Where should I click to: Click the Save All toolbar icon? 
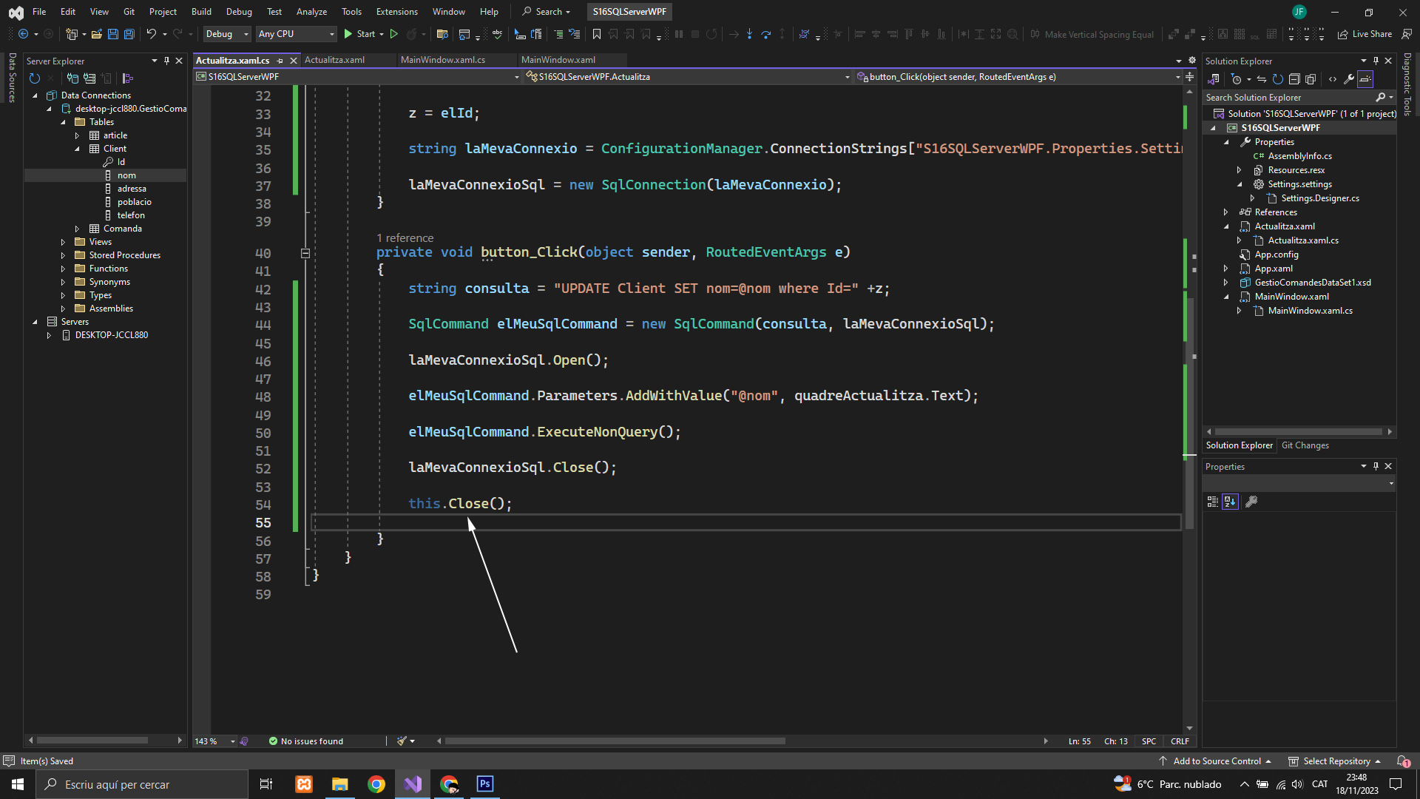pos(129,34)
